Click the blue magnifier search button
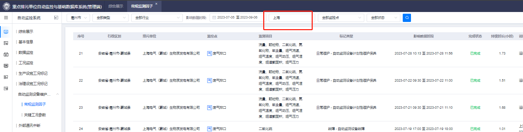The image size is (523, 132). point(407,17)
